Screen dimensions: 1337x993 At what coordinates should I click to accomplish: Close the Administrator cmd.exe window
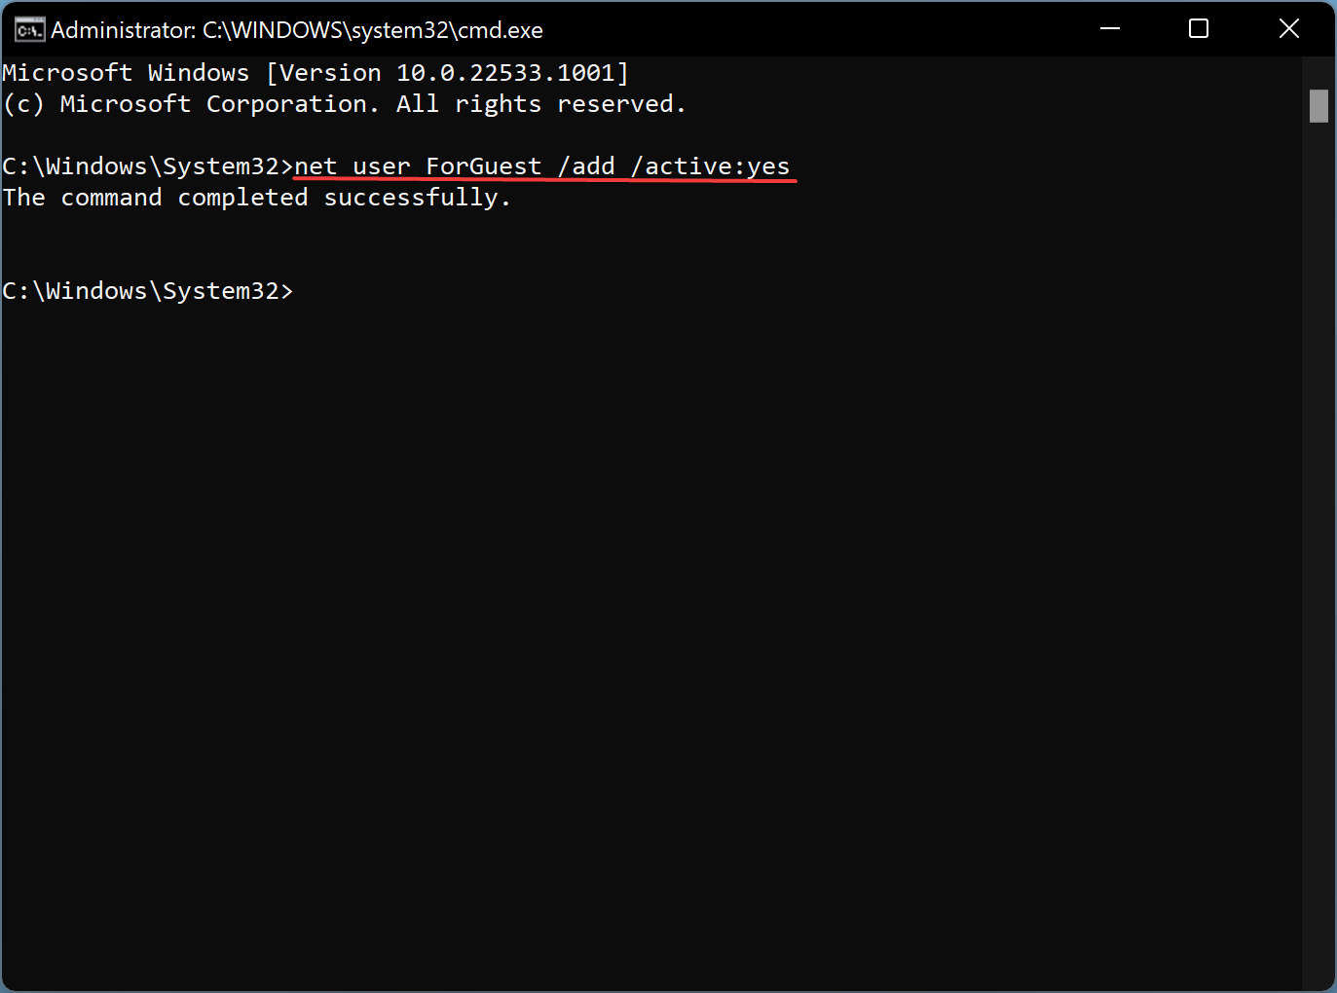point(1289,29)
